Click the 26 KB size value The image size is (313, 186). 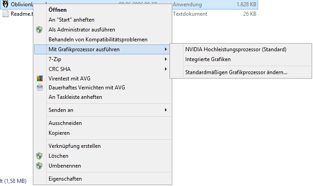pos(250,14)
